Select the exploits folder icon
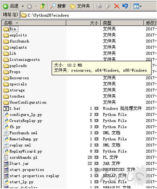 [x=6, y=35]
